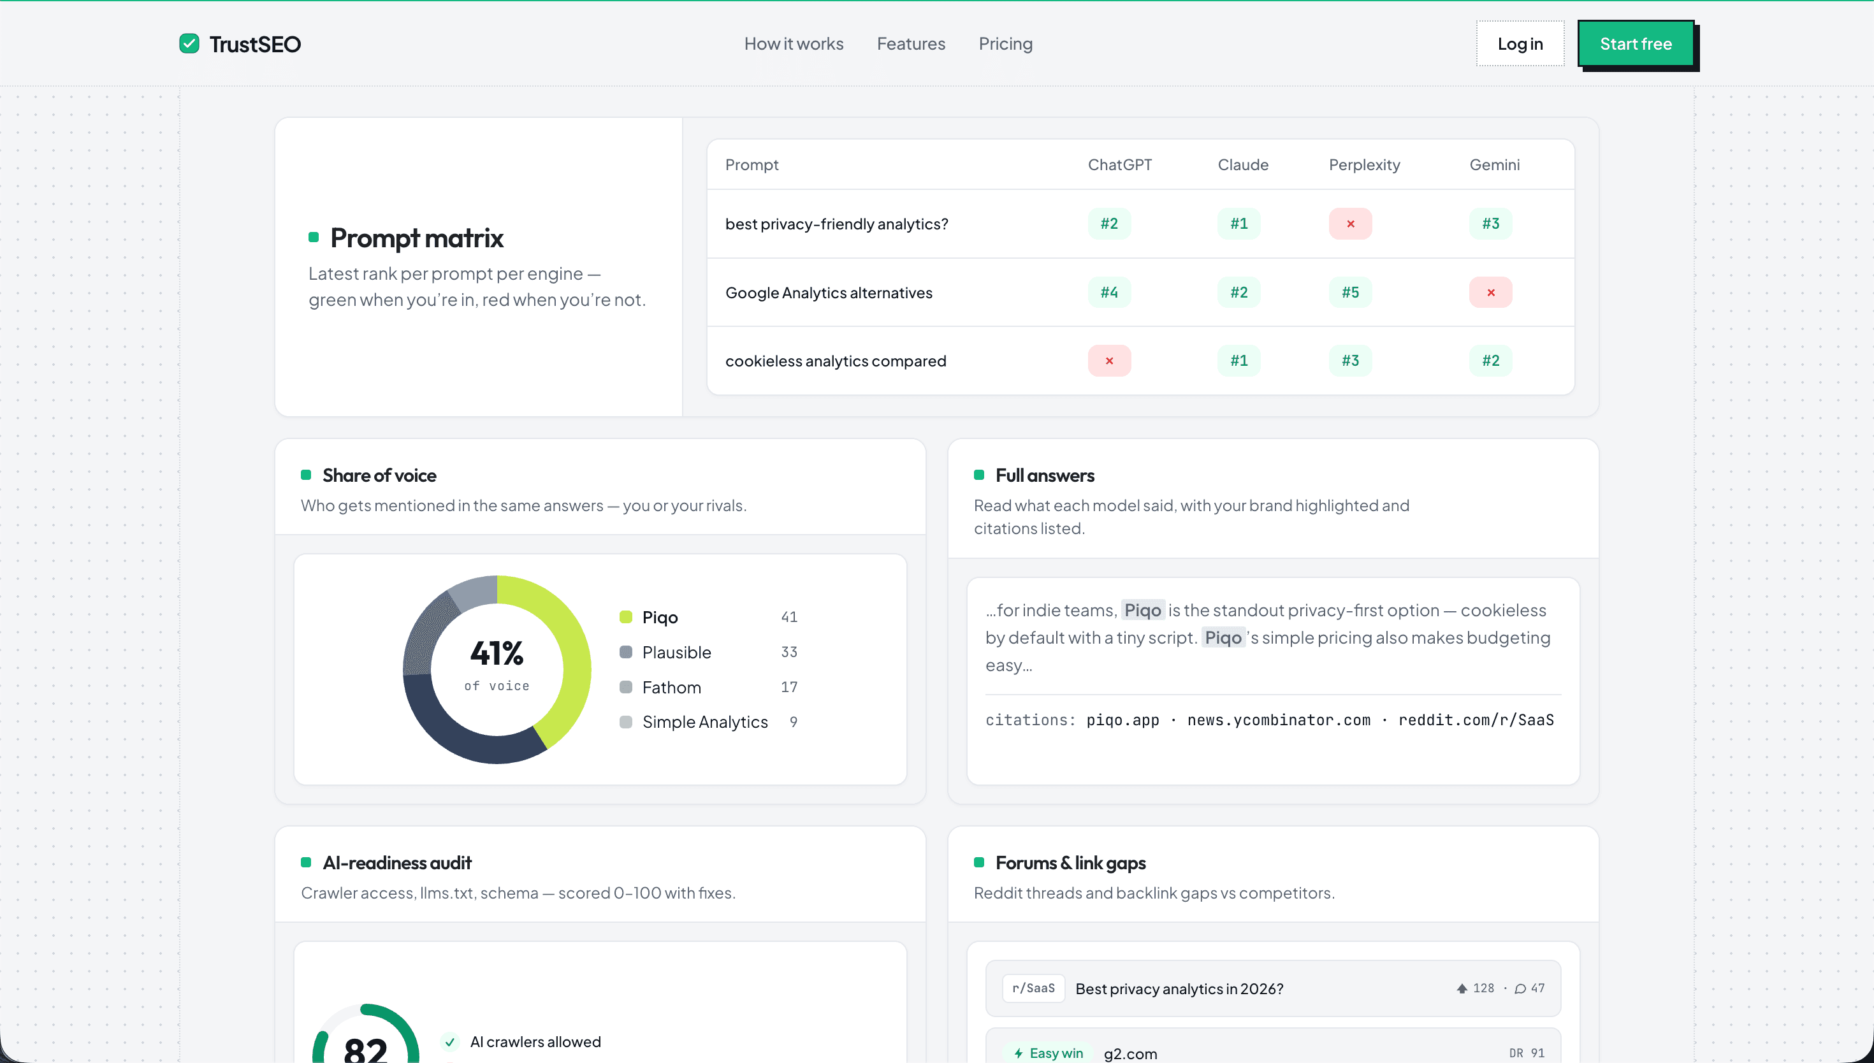Click the Plausible legend color swatch
The image size is (1874, 1063).
[626, 652]
